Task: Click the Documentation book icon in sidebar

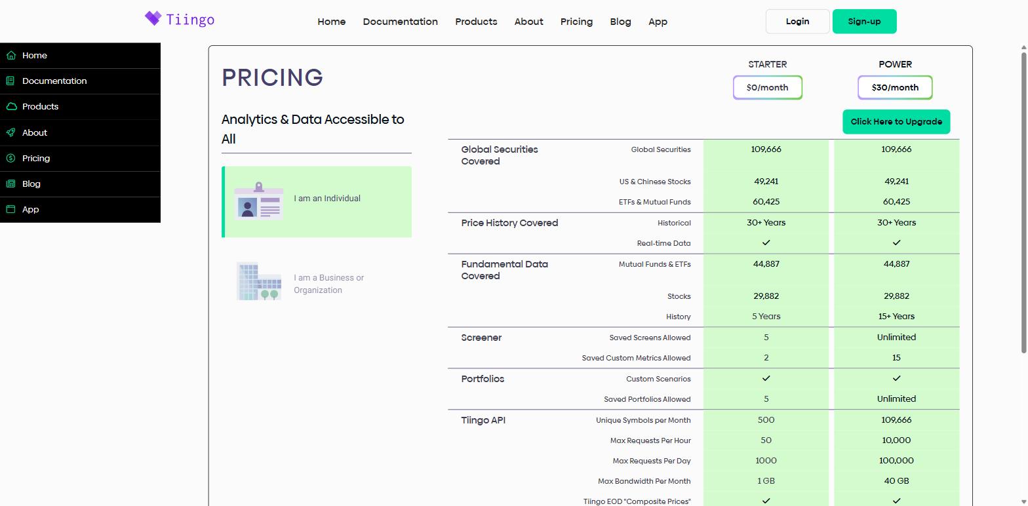Action: pos(11,81)
